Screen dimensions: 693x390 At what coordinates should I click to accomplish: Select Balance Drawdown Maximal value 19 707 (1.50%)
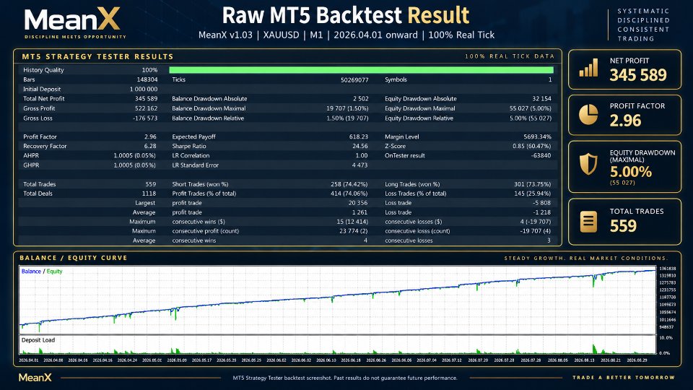[347, 108]
